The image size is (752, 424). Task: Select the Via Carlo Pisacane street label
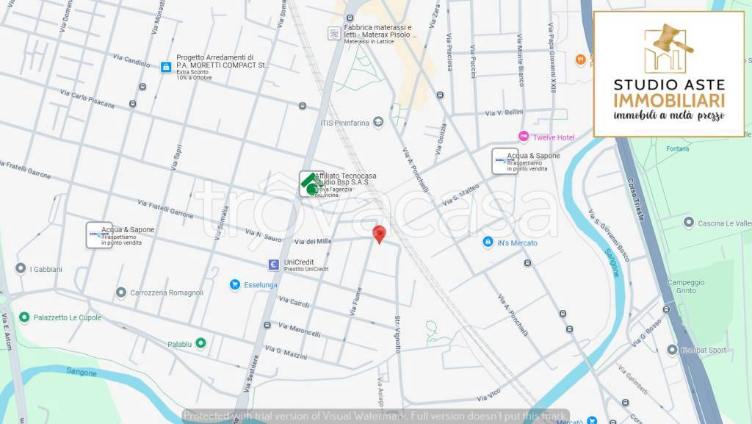87,98
